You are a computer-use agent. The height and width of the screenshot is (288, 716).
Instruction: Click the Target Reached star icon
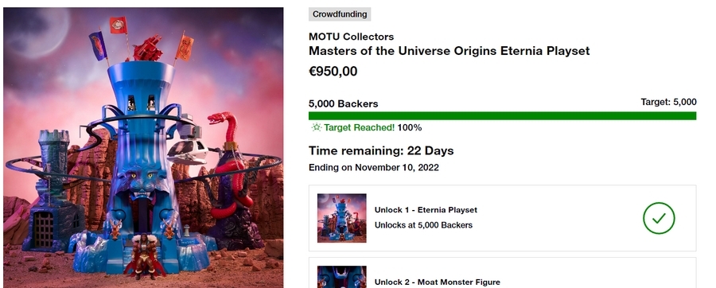tap(316, 127)
